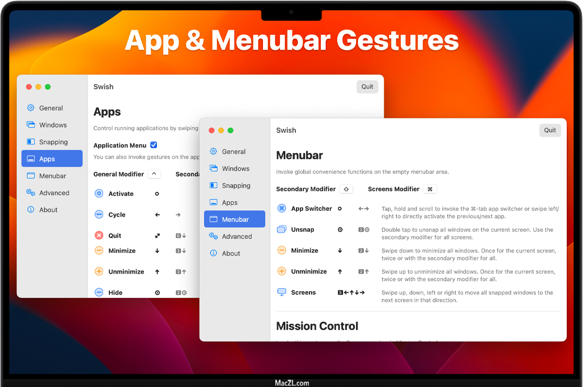Open the Screens Modifier command key selector

(x=430, y=189)
